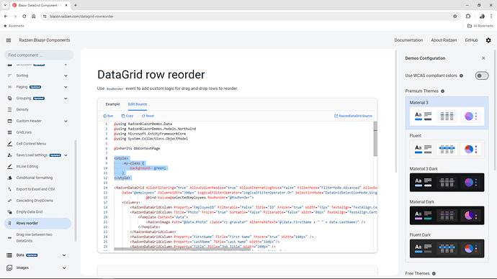Select the Material 3 Dark theme swatch
This screenshot has width=497, height=279.
point(447,182)
